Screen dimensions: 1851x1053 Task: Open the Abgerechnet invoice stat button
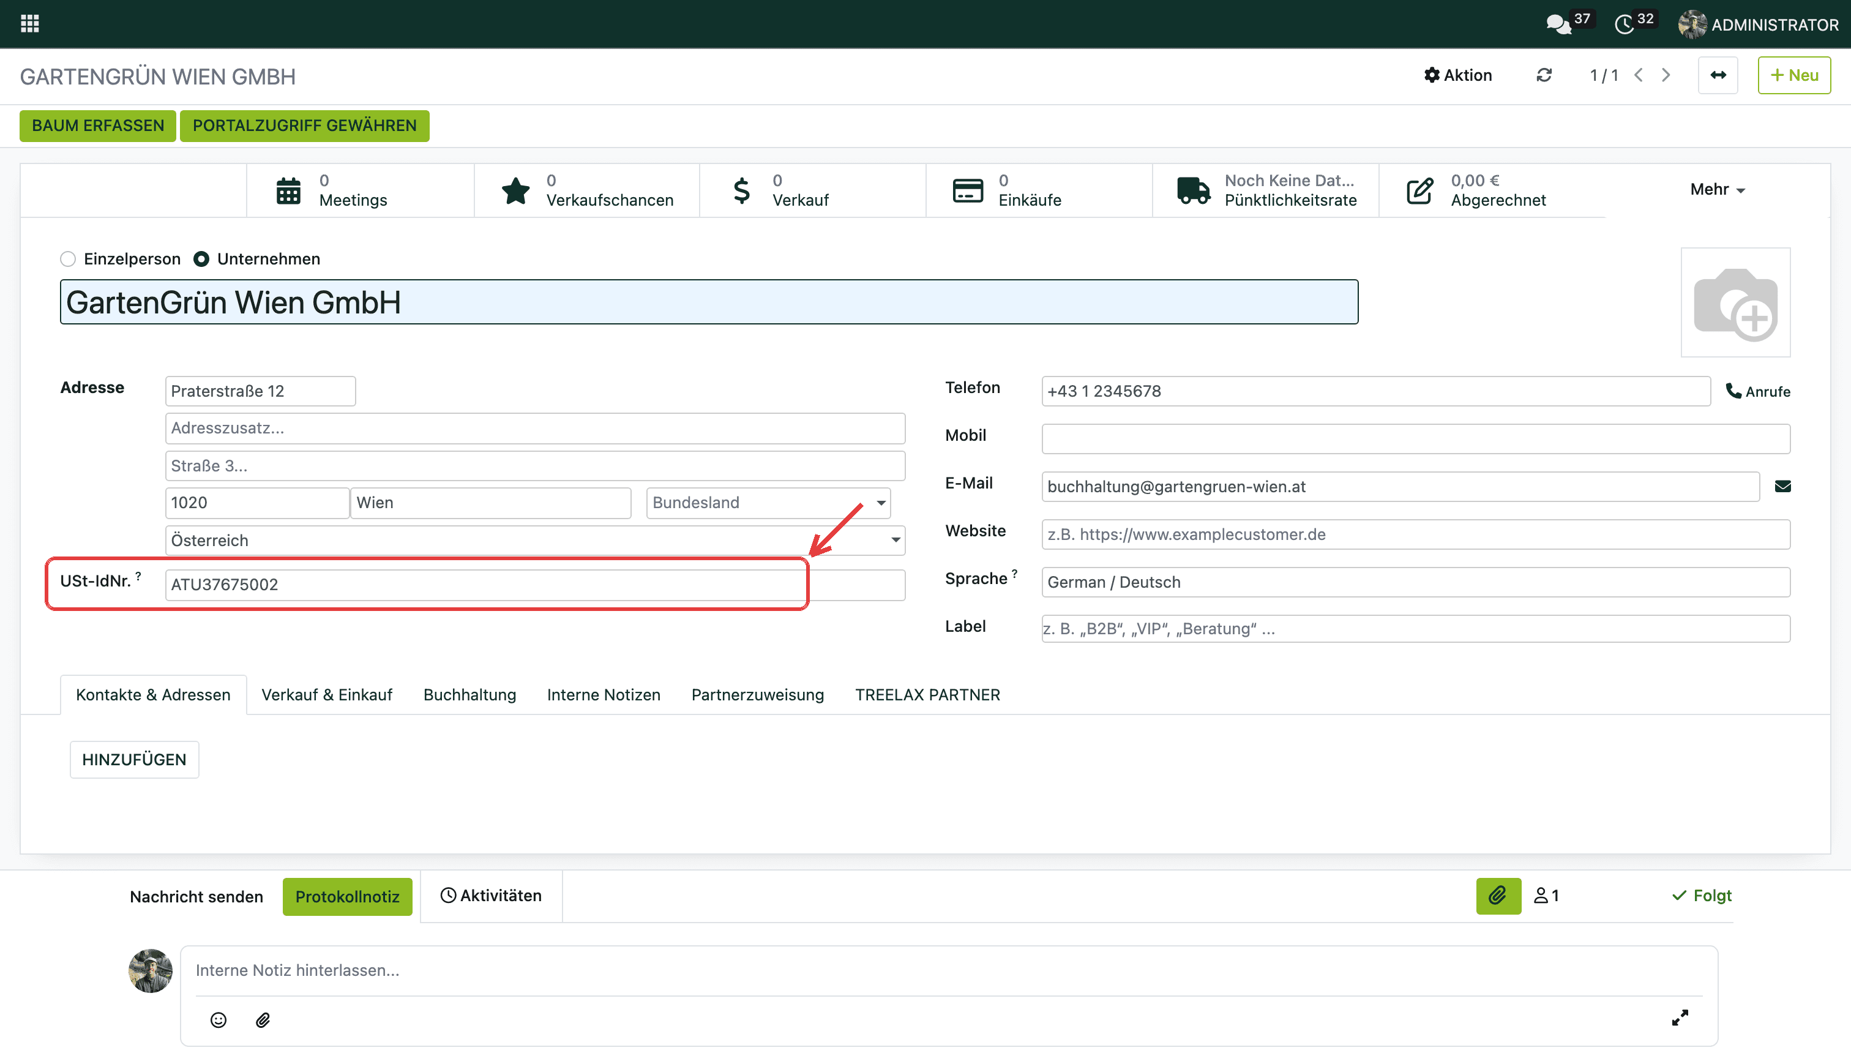[x=1492, y=190]
